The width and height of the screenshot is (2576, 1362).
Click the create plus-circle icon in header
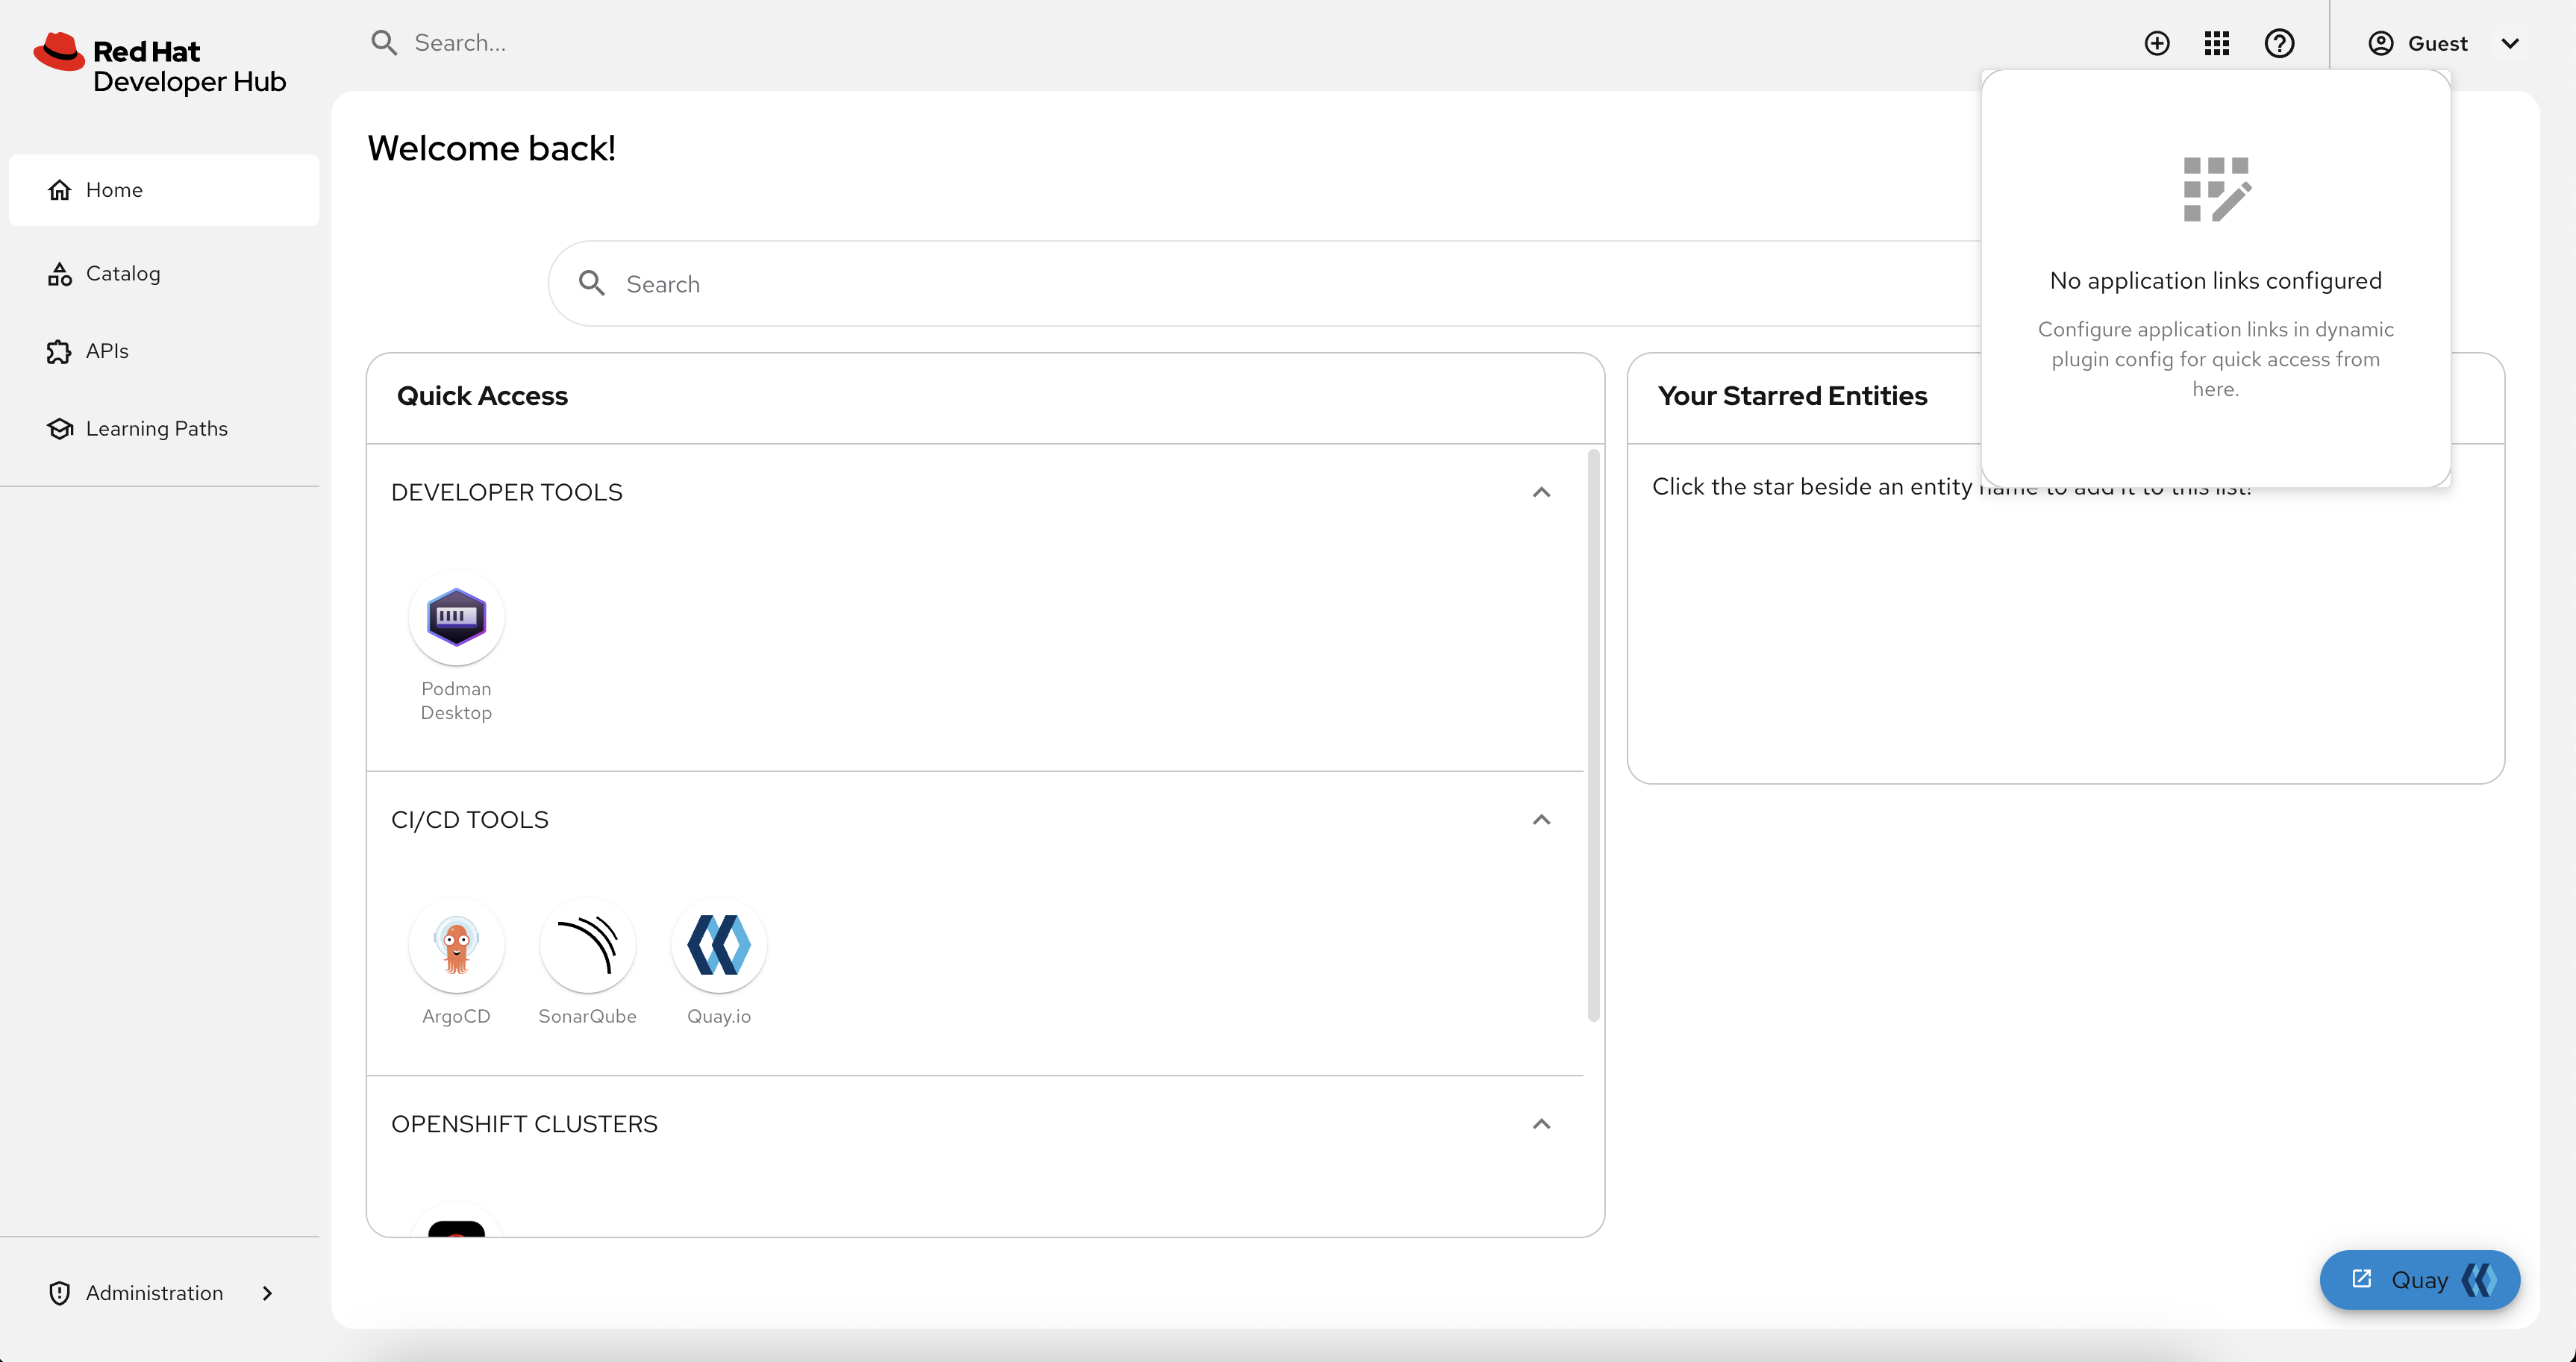(2157, 43)
